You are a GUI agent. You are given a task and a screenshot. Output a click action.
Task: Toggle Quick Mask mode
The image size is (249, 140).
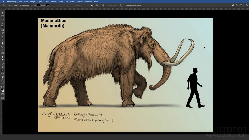click(2, 94)
